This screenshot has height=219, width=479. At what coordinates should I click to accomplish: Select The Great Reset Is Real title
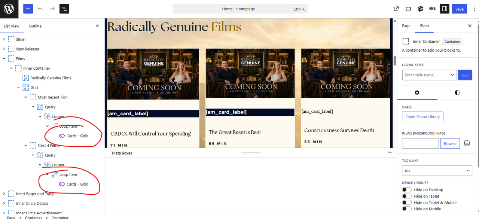point(235,132)
